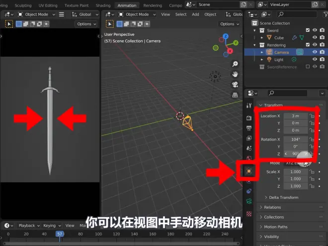Select the Camera row in the outliner
The image size is (328, 246).
point(286,52)
